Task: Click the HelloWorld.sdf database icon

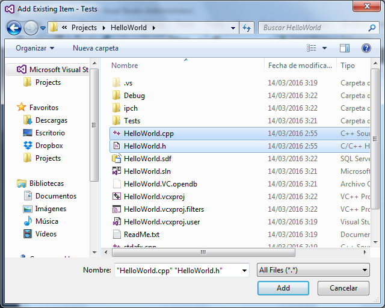Action: point(117,158)
